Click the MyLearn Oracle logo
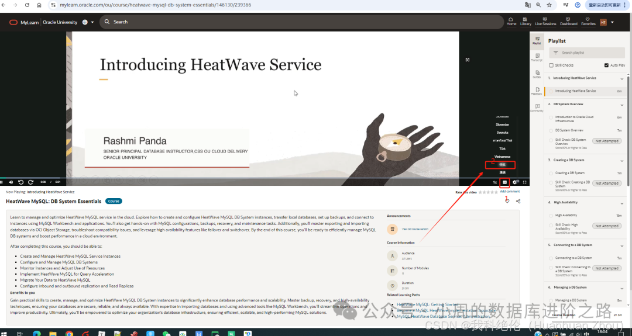The width and height of the screenshot is (632, 336). [x=24, y=22]
